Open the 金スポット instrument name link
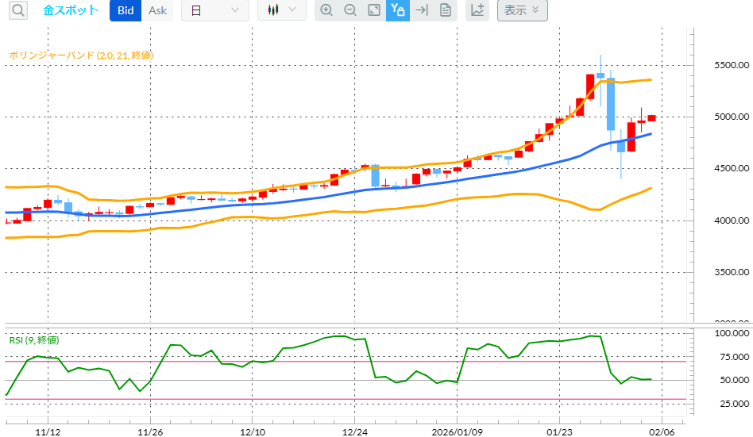Image resolution: width=753 pixels, height=437 pixels. pyautogui.click(x=71, y=10)
